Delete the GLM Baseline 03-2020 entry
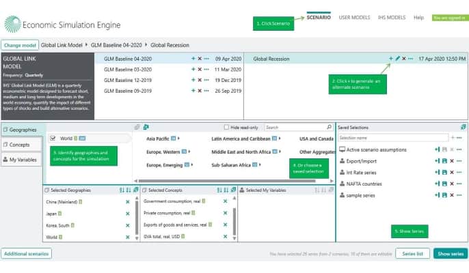 click(x=200, y=69)
